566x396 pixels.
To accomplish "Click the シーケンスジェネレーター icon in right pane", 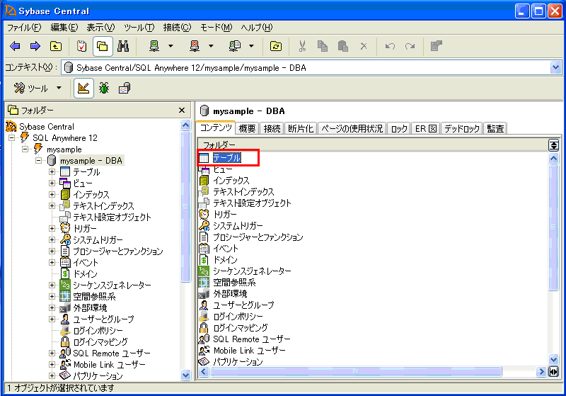I will click(x=204, y=271).
